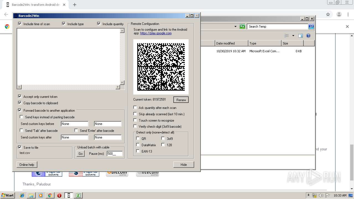The width and height of the screenshot is (354, 199).
Task: Check Touch screen to recognize
Action: 135,120
